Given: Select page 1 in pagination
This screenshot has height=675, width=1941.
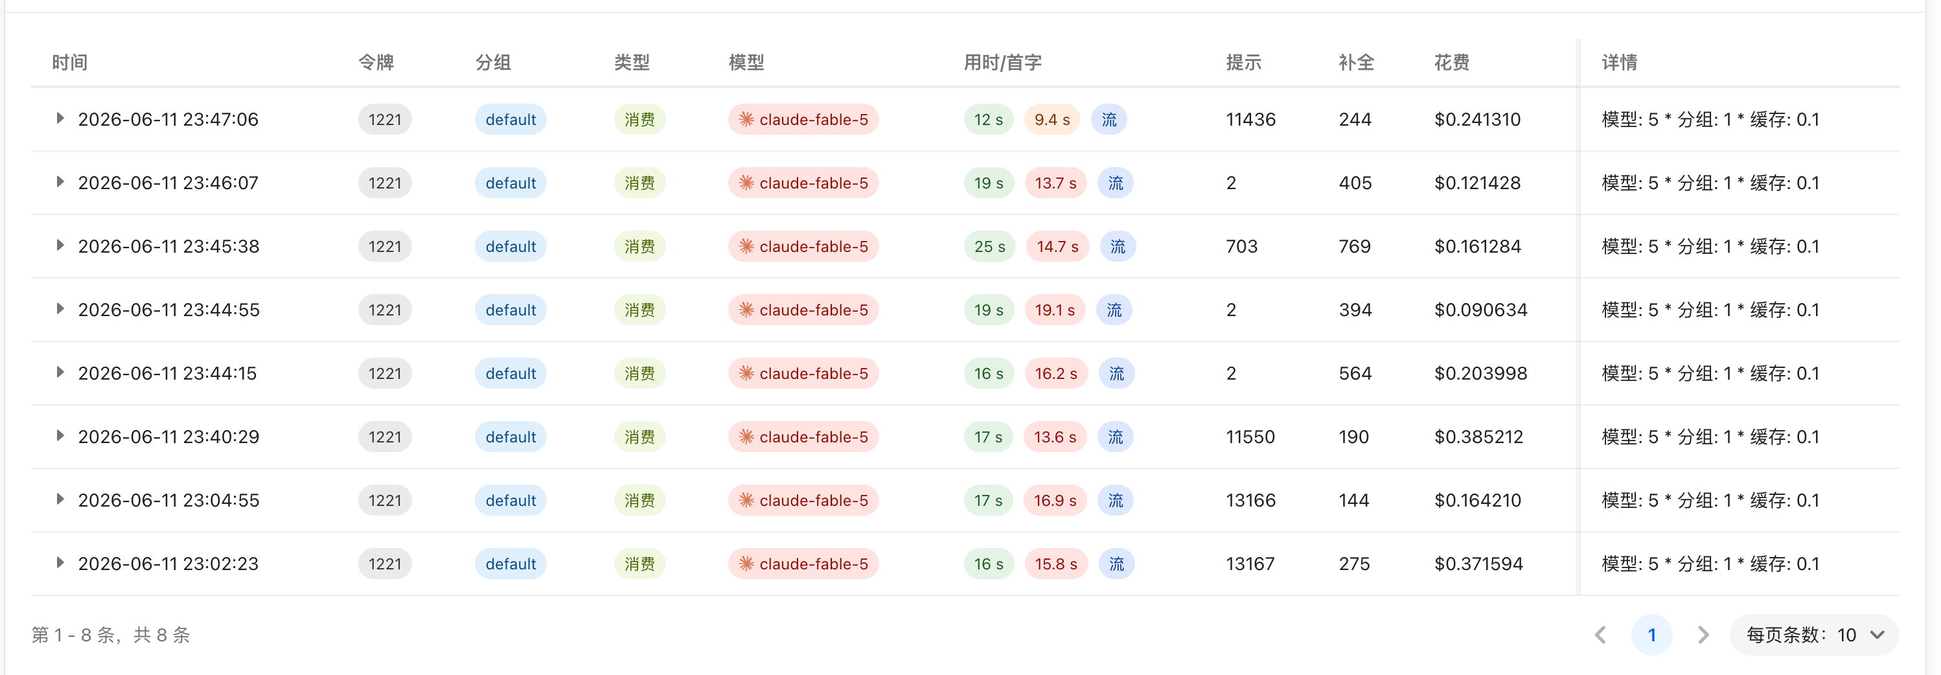Looking at the screenshot, I should pos(1651,635).
